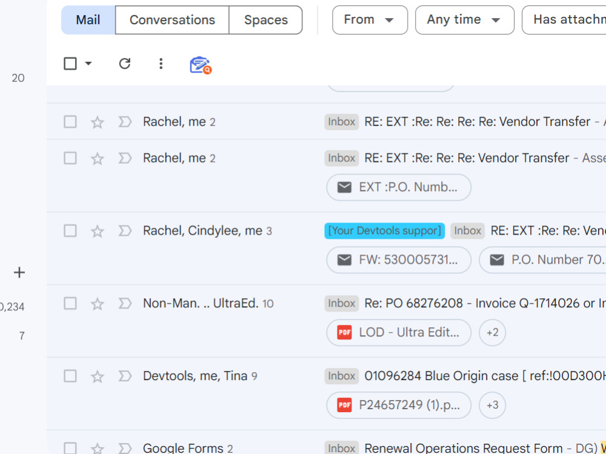Open the select-all dropdown arrow
This screenshot has height=454, width=606.
pos(88,64)
